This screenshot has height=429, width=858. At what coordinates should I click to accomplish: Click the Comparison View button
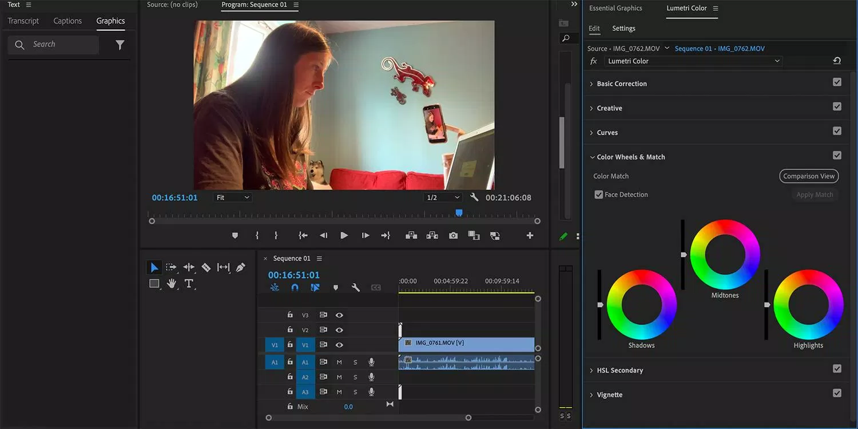(808, 176)
